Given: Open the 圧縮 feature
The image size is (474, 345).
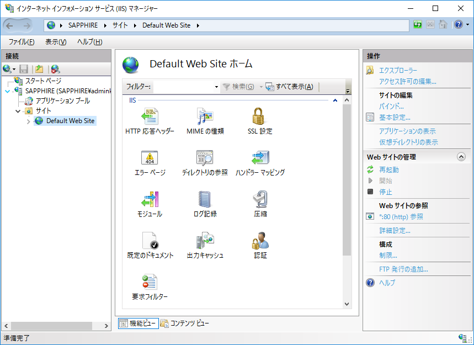Looking at the screenshot, I should [x=260, y=204].
